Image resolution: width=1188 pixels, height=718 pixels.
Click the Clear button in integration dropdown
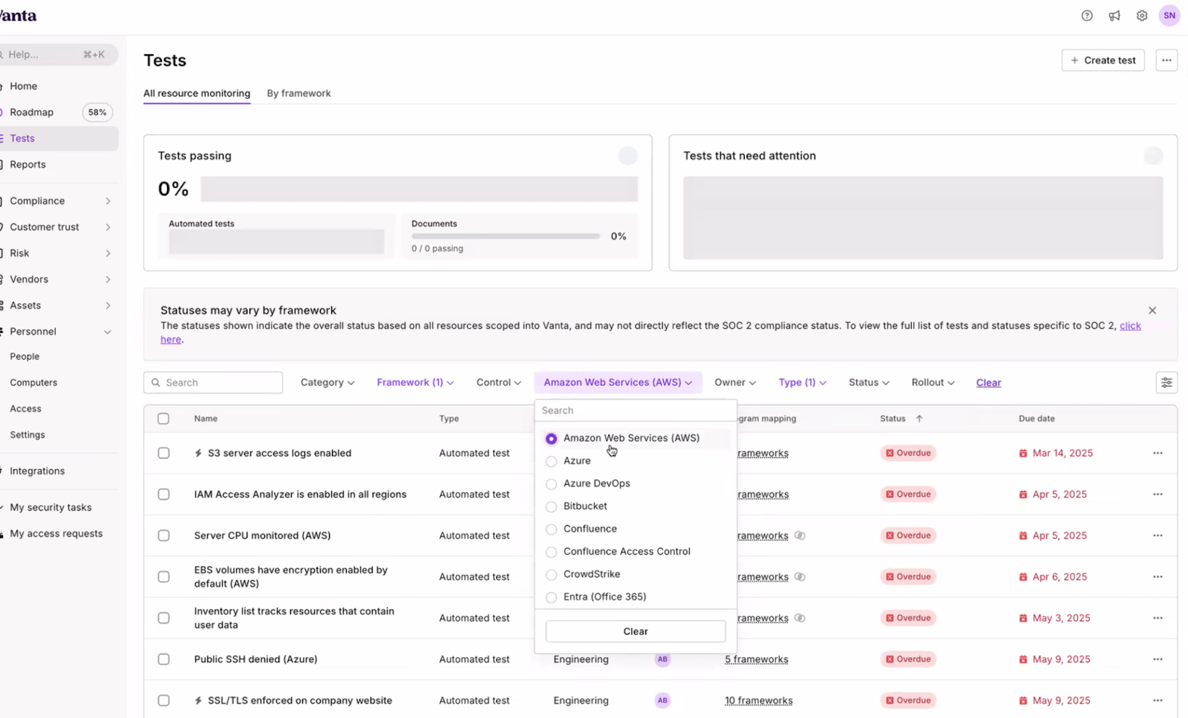pos(636,631)
